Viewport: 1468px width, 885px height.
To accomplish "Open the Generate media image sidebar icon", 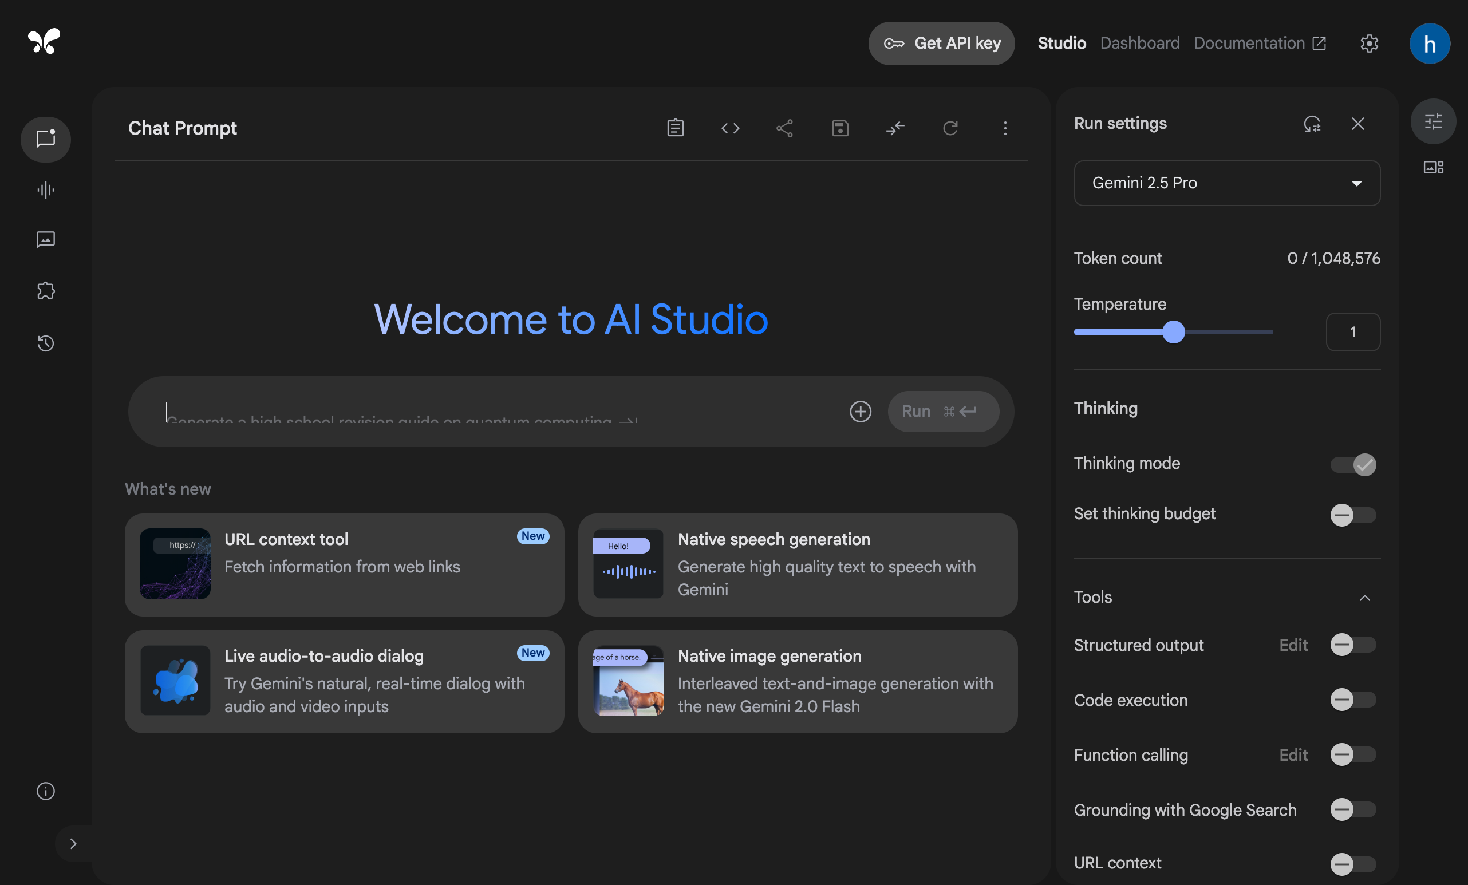I will click(x=46, y=240).
